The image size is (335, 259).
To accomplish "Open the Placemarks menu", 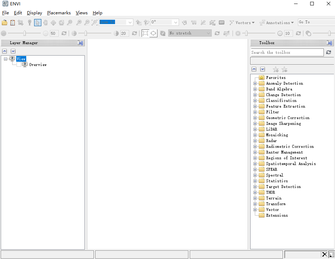I will click(59, 13).
